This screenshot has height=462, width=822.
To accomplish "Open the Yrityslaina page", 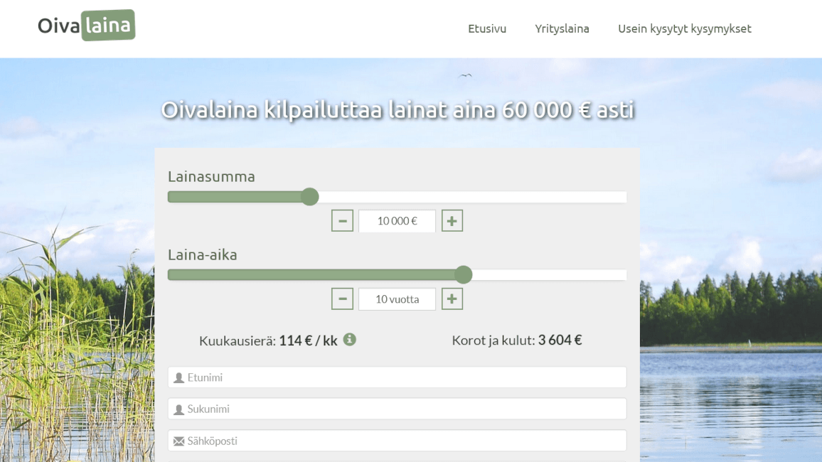I will coord(562,29).
